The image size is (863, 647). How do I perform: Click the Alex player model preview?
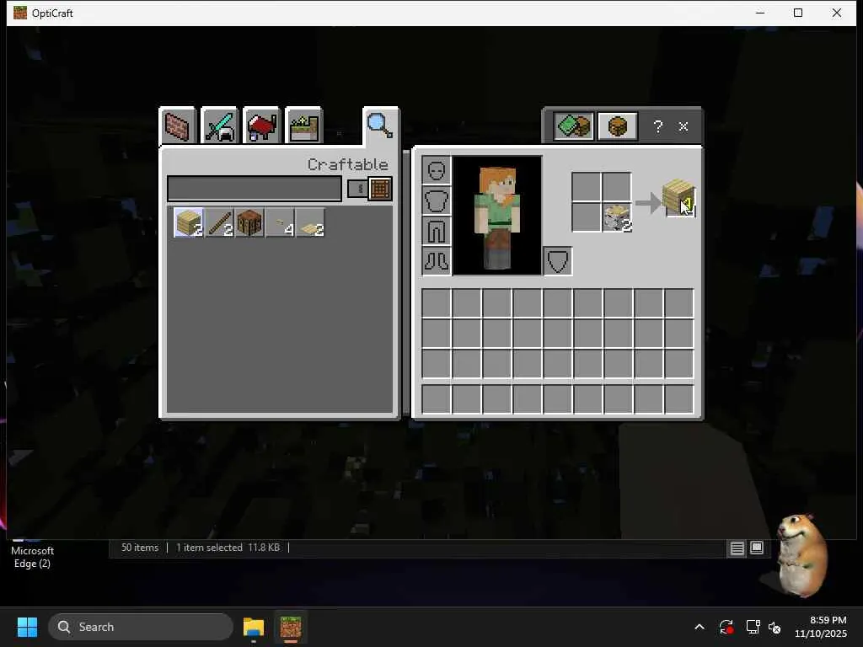click(x=496, y=216)
